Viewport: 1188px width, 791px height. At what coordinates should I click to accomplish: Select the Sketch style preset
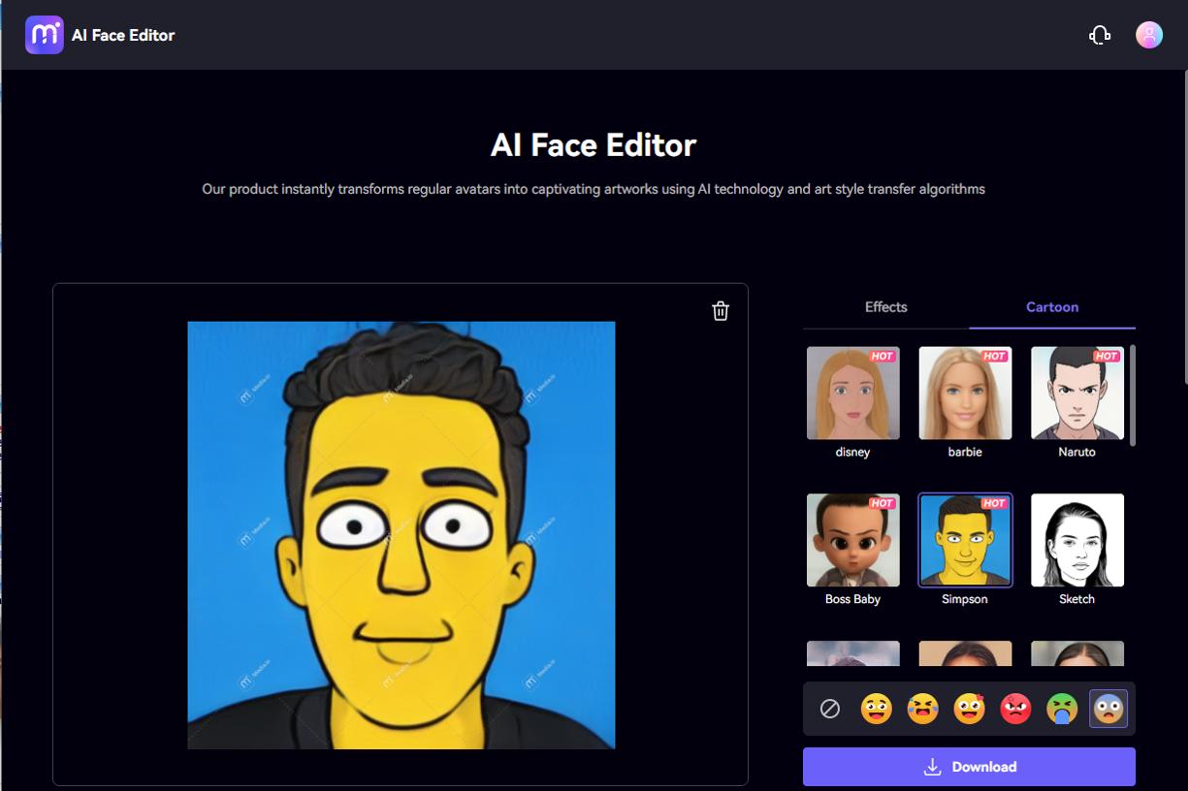coord(1076,540)
